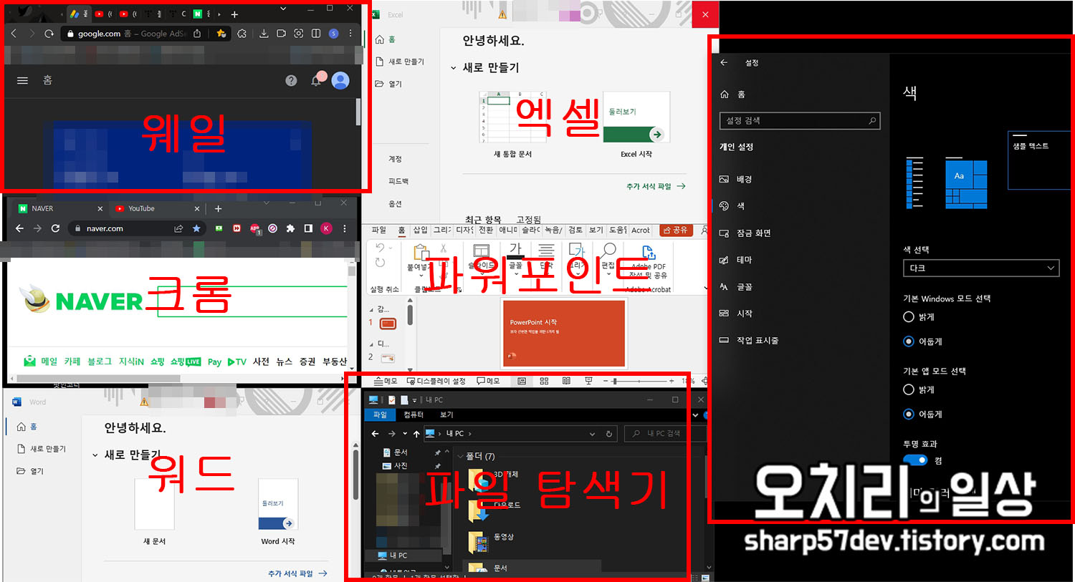The width and height of the screenshot is (1075, 582).
Task: Open the 보기 tab in File Explorer
Action: pyautogui.click(x=446, y=414)
